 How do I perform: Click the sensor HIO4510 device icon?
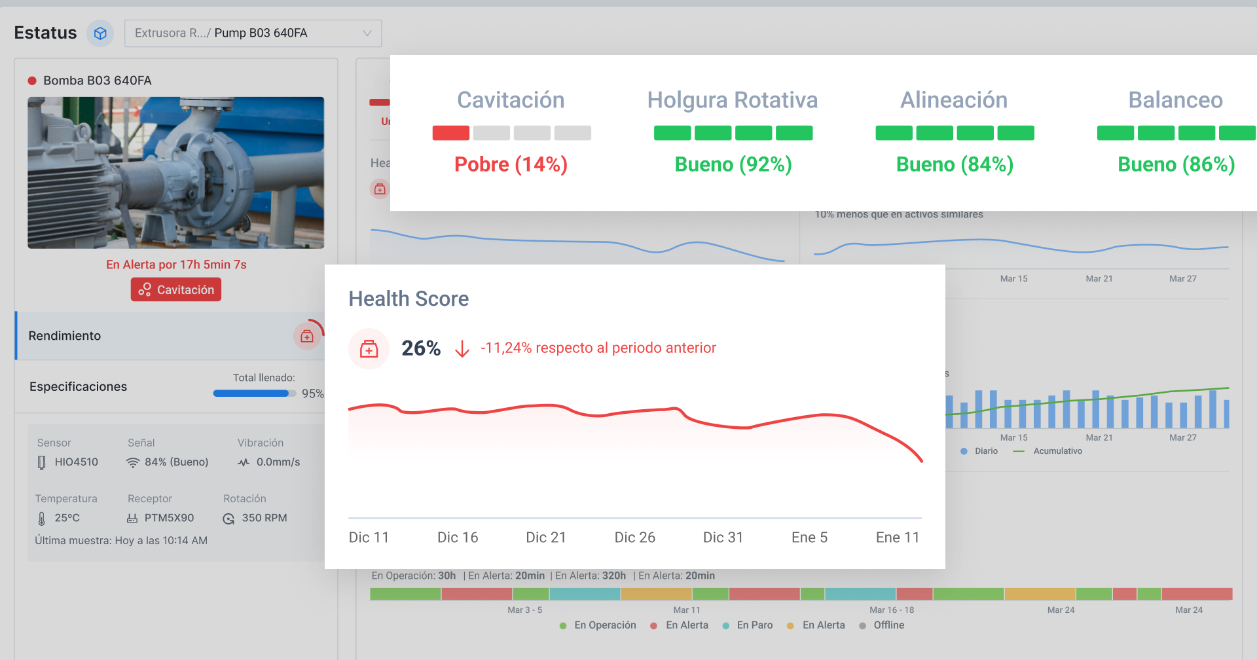42,463
